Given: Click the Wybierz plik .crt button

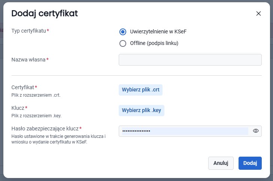Looking at the screenshot, I should (x=140, y=90).
